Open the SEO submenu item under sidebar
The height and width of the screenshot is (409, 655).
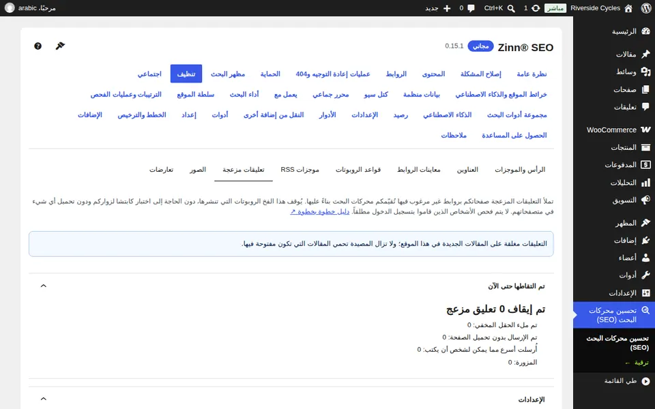tap(617, 343)
